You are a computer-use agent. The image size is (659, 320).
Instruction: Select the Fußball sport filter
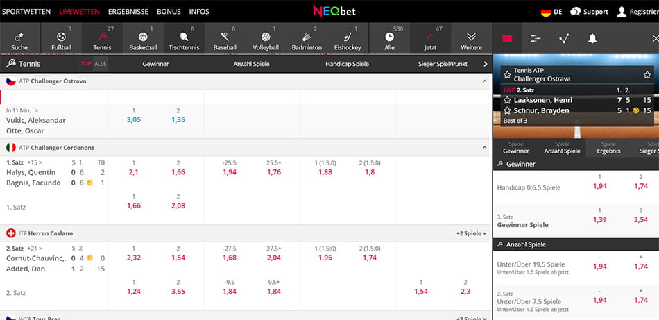[x=61, y=38]
